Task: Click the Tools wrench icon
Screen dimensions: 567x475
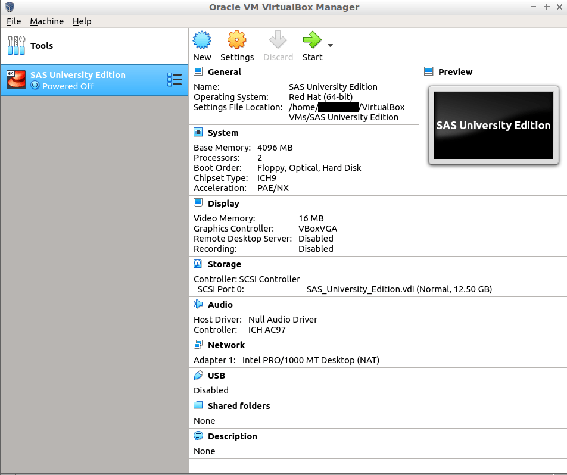Action: pos(17,45)
